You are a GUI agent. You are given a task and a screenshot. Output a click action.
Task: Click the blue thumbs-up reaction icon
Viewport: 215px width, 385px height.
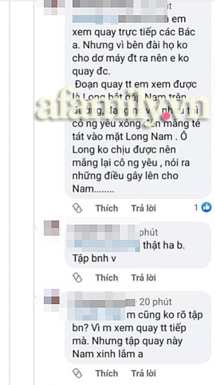[x=206, y=208]
